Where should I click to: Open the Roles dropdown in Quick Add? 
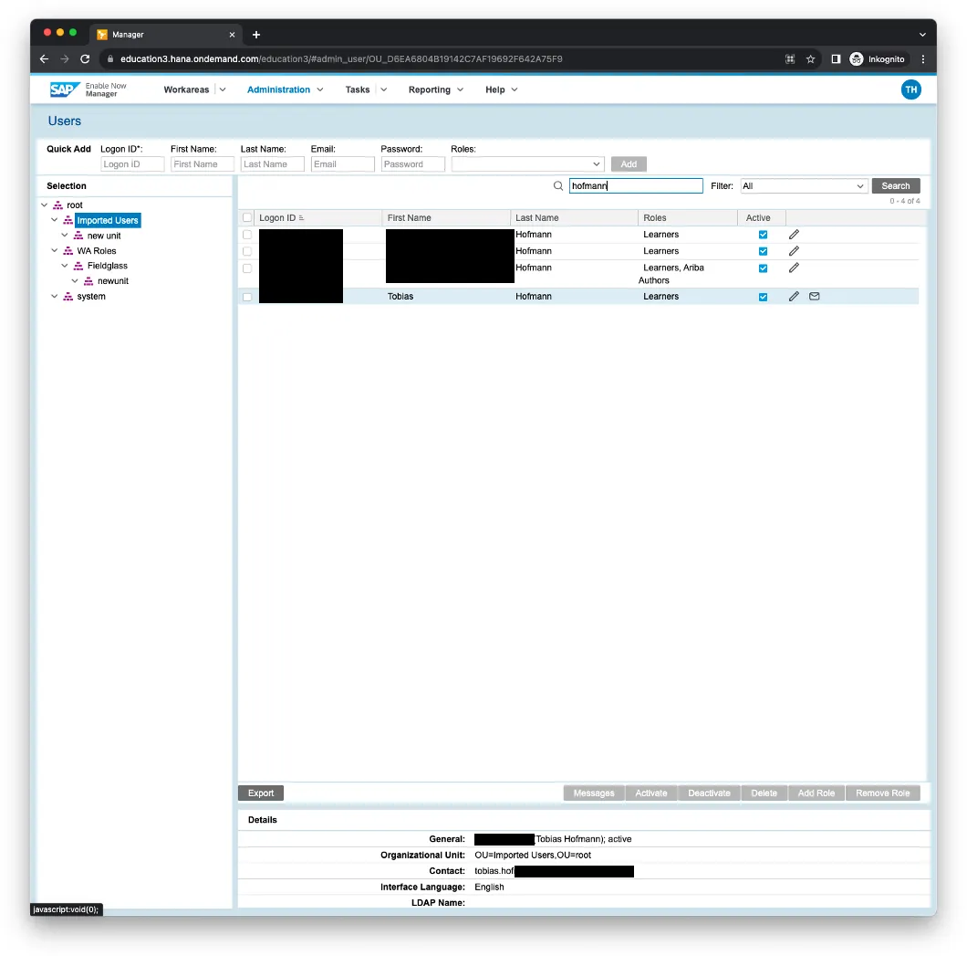coord(527,164)
